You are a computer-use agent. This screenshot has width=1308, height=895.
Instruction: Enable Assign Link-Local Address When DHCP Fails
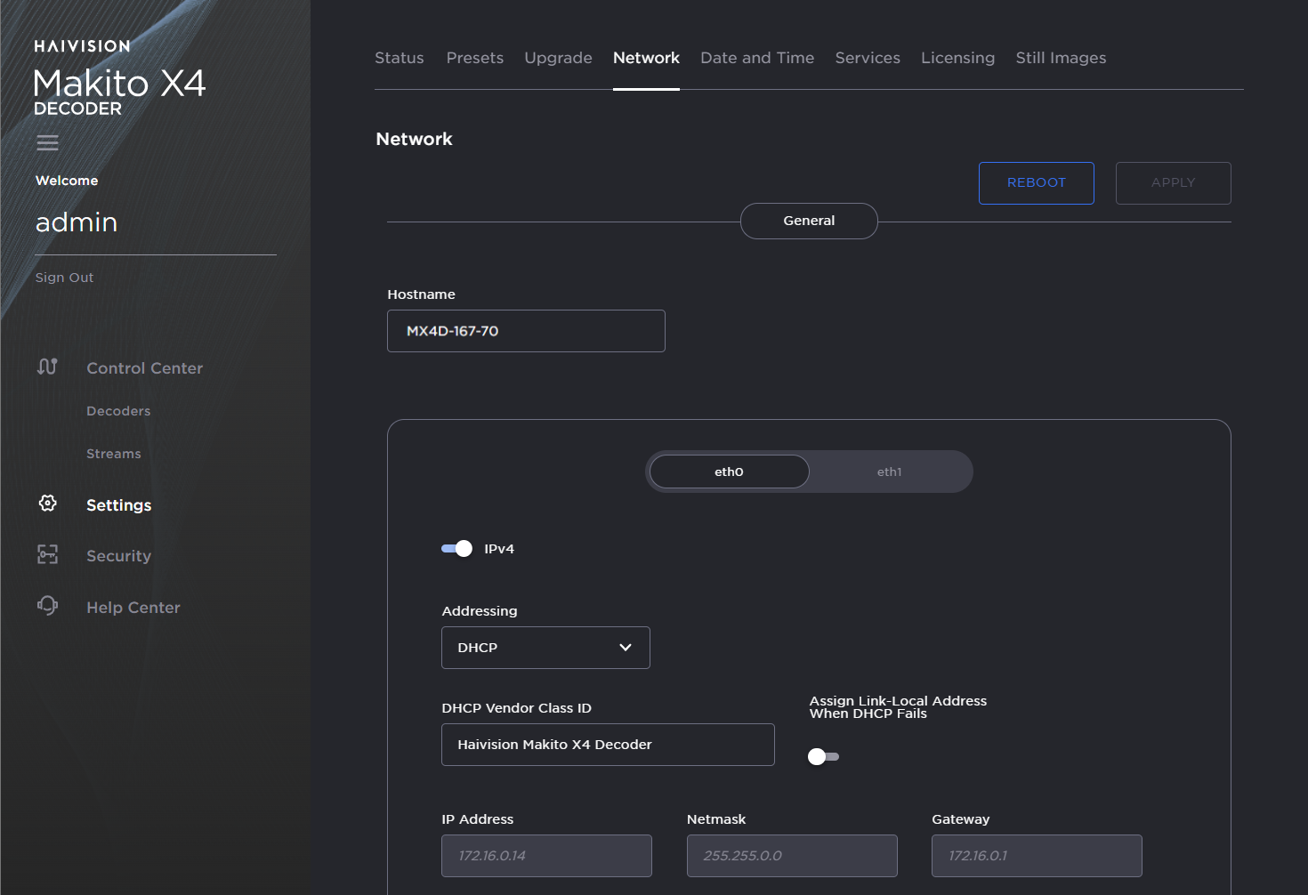(822, 756)
